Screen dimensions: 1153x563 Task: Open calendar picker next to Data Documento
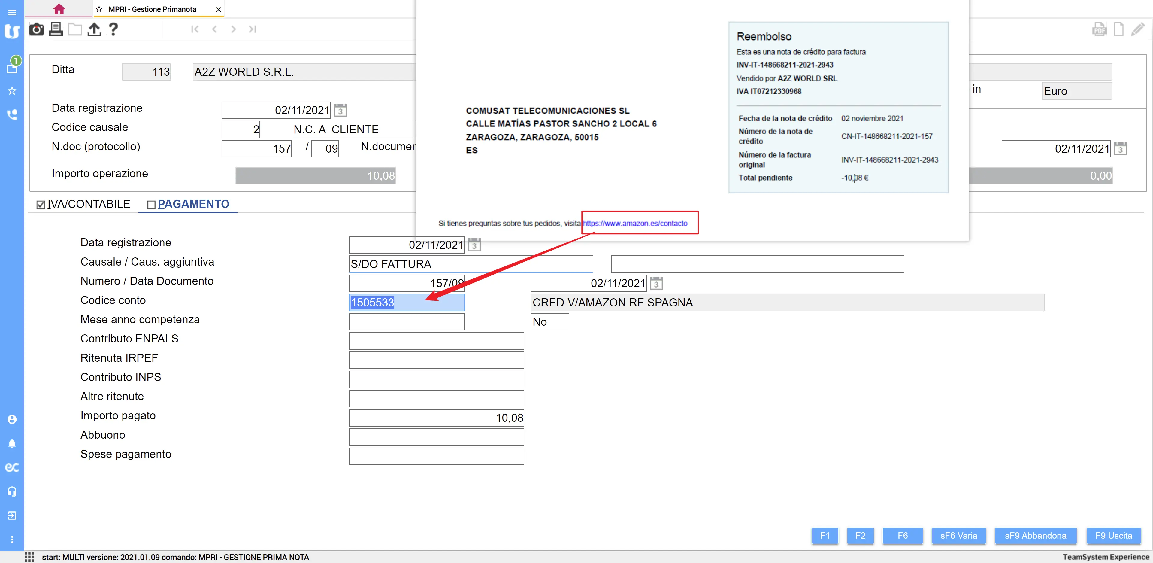click(656, 284)
